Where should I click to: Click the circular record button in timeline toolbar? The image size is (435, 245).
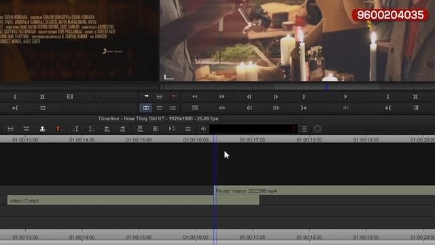click(x=317, y=129)
